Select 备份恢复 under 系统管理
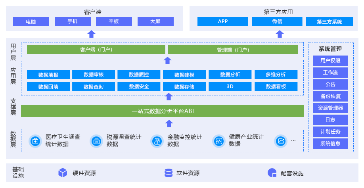The height and width of the screenshot is (188, 364). (331, 96)
